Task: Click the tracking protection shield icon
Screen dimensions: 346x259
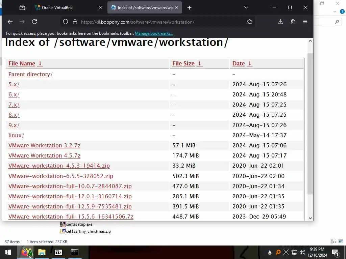Action: click(x=66, y=22)
